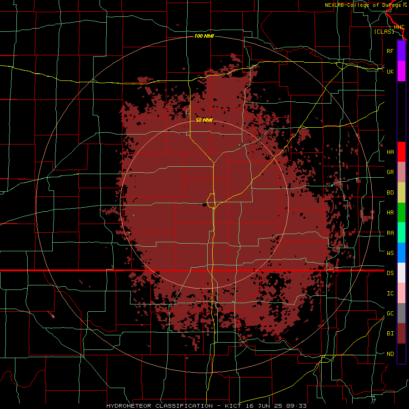
Task: Select the IC light pink legend swatch
Action: 401,293
